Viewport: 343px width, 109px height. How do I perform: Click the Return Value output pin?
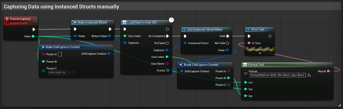tap(110, 36)
